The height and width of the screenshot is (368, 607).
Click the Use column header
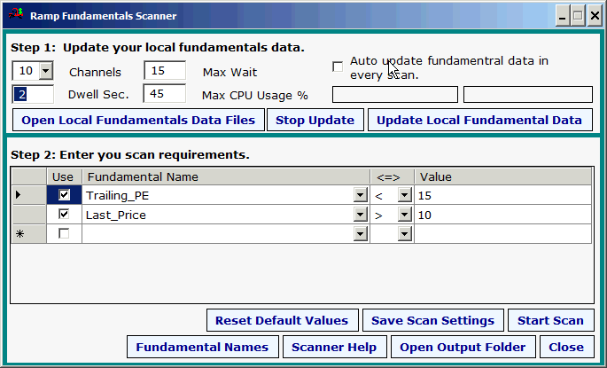[x=65, y=176]
